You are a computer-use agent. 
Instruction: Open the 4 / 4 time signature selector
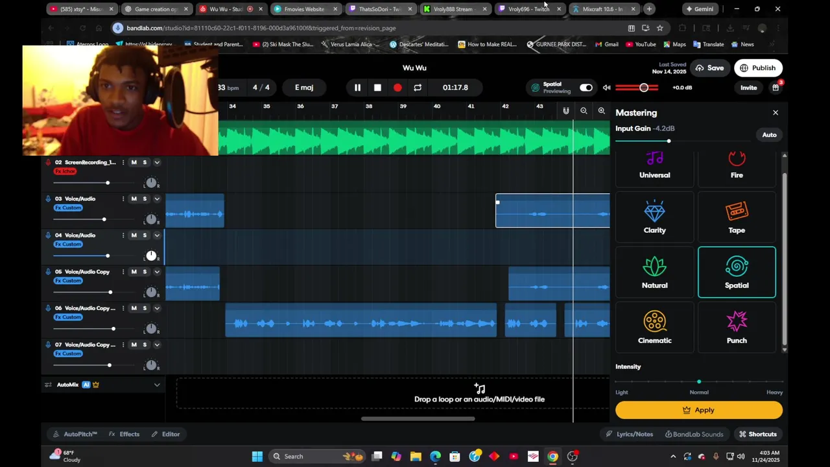click(261, 88)
